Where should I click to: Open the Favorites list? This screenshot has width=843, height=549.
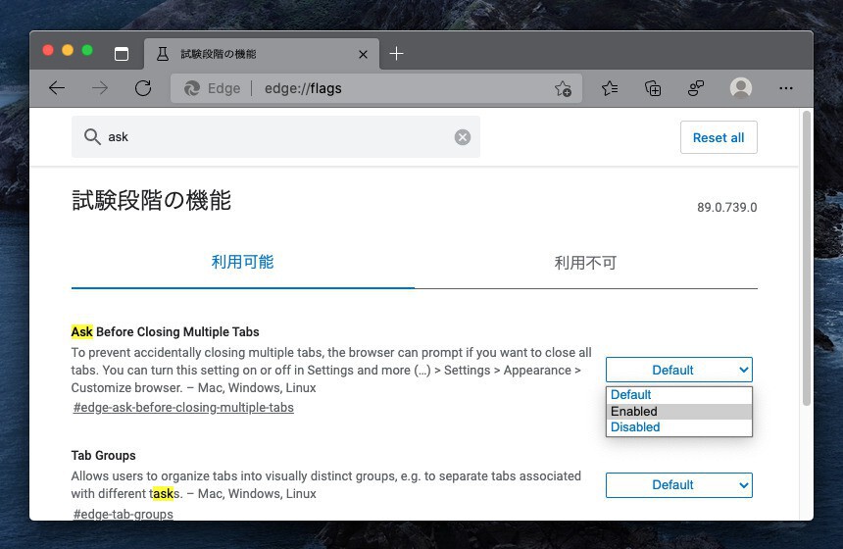tap(610, 88)
